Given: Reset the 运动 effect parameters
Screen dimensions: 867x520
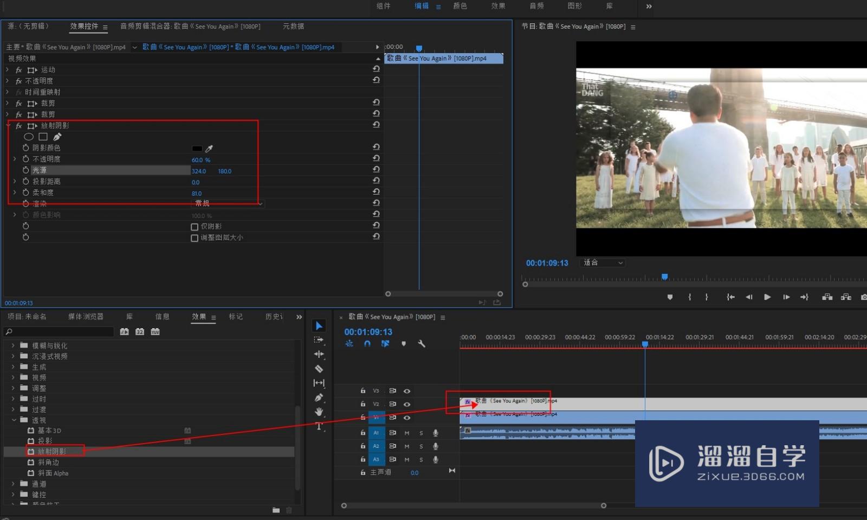Looking at the screenshot, I should (x=376, y=69).
